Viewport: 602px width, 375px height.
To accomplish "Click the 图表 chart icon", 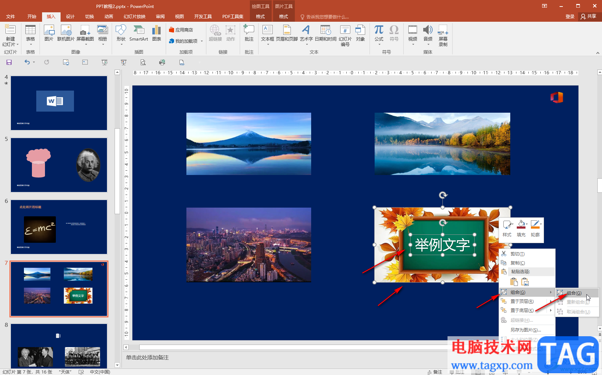I will click(156, 33).
